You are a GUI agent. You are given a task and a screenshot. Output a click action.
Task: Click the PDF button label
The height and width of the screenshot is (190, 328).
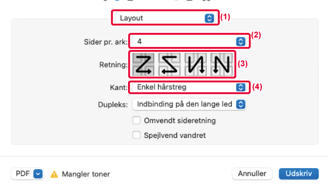pos(23,174)
